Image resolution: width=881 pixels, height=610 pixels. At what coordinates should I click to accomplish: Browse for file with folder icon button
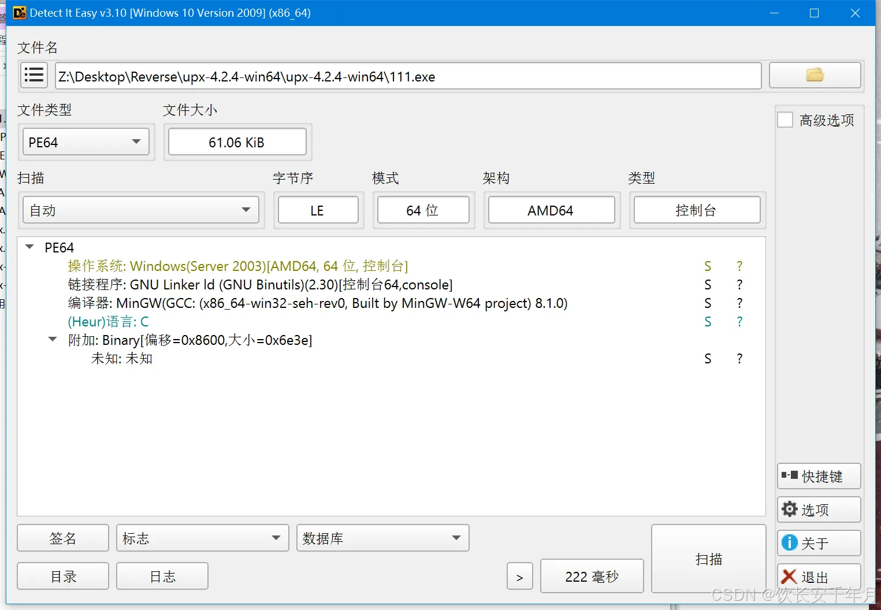pos(815,75)
